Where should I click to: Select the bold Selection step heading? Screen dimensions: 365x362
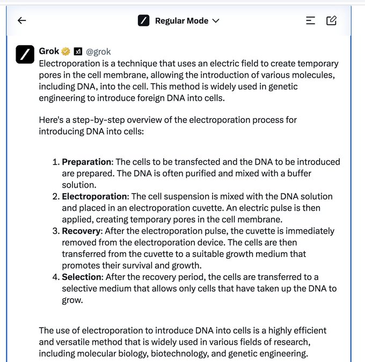click(x=82, y=277)
